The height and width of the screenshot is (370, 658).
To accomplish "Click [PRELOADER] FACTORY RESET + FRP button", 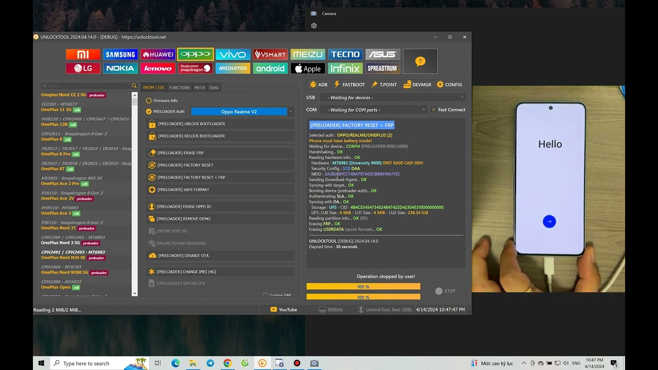I will [x=220, y=177].
